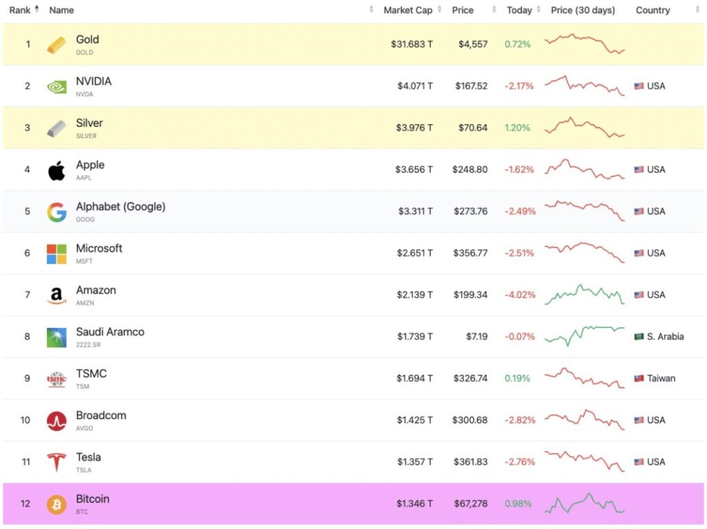707x529 pixels.
Task: Open the TSMC company link
Action: (x=91, y=374)
